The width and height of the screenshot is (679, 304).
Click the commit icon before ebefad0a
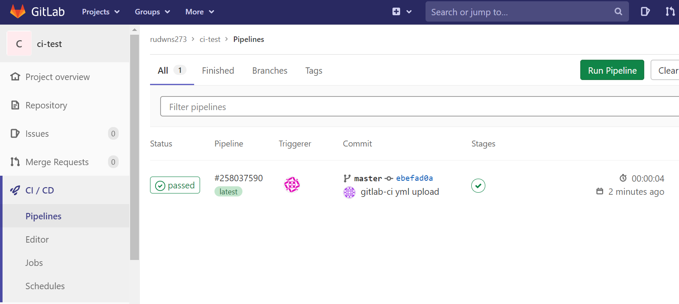tap(389, 178)
